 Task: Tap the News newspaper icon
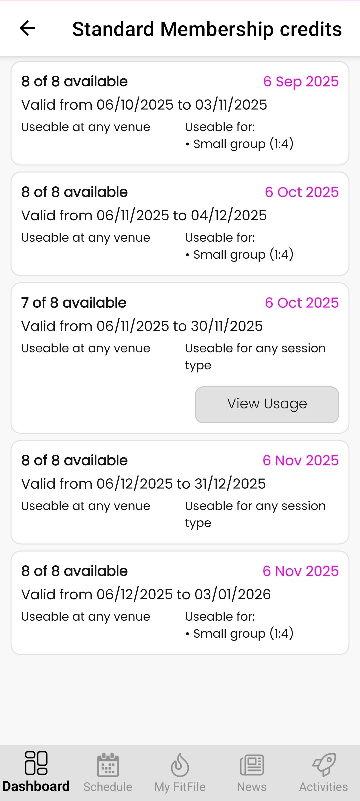pyautogui.click(x=252, y=765)
